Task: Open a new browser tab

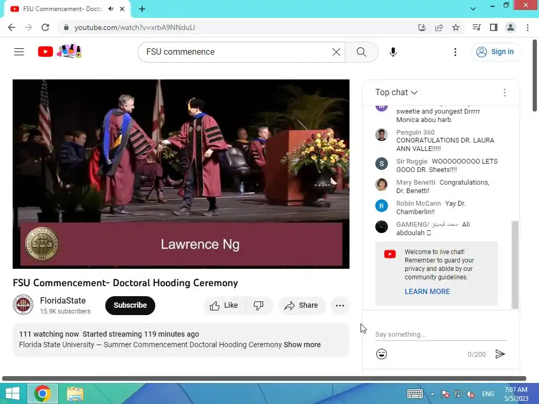Action: pos(142,9)
